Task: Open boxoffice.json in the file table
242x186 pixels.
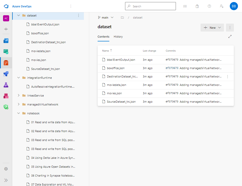Action: [116, 68]
